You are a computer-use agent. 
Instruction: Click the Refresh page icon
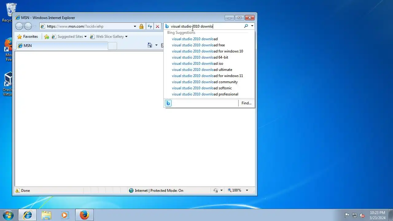click(150, 26)
